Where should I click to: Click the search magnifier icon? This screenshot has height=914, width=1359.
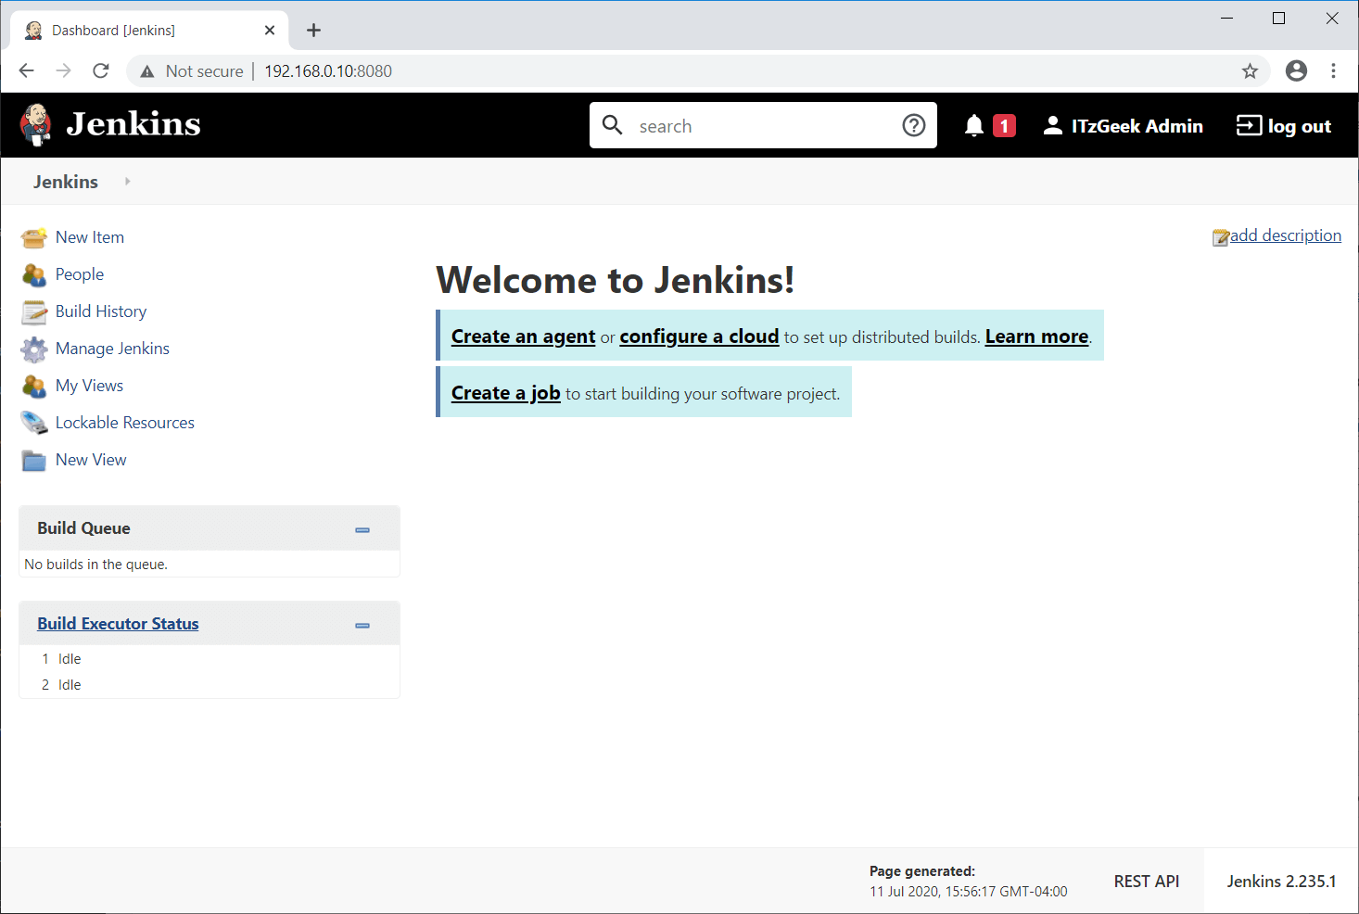coord(613,125)
